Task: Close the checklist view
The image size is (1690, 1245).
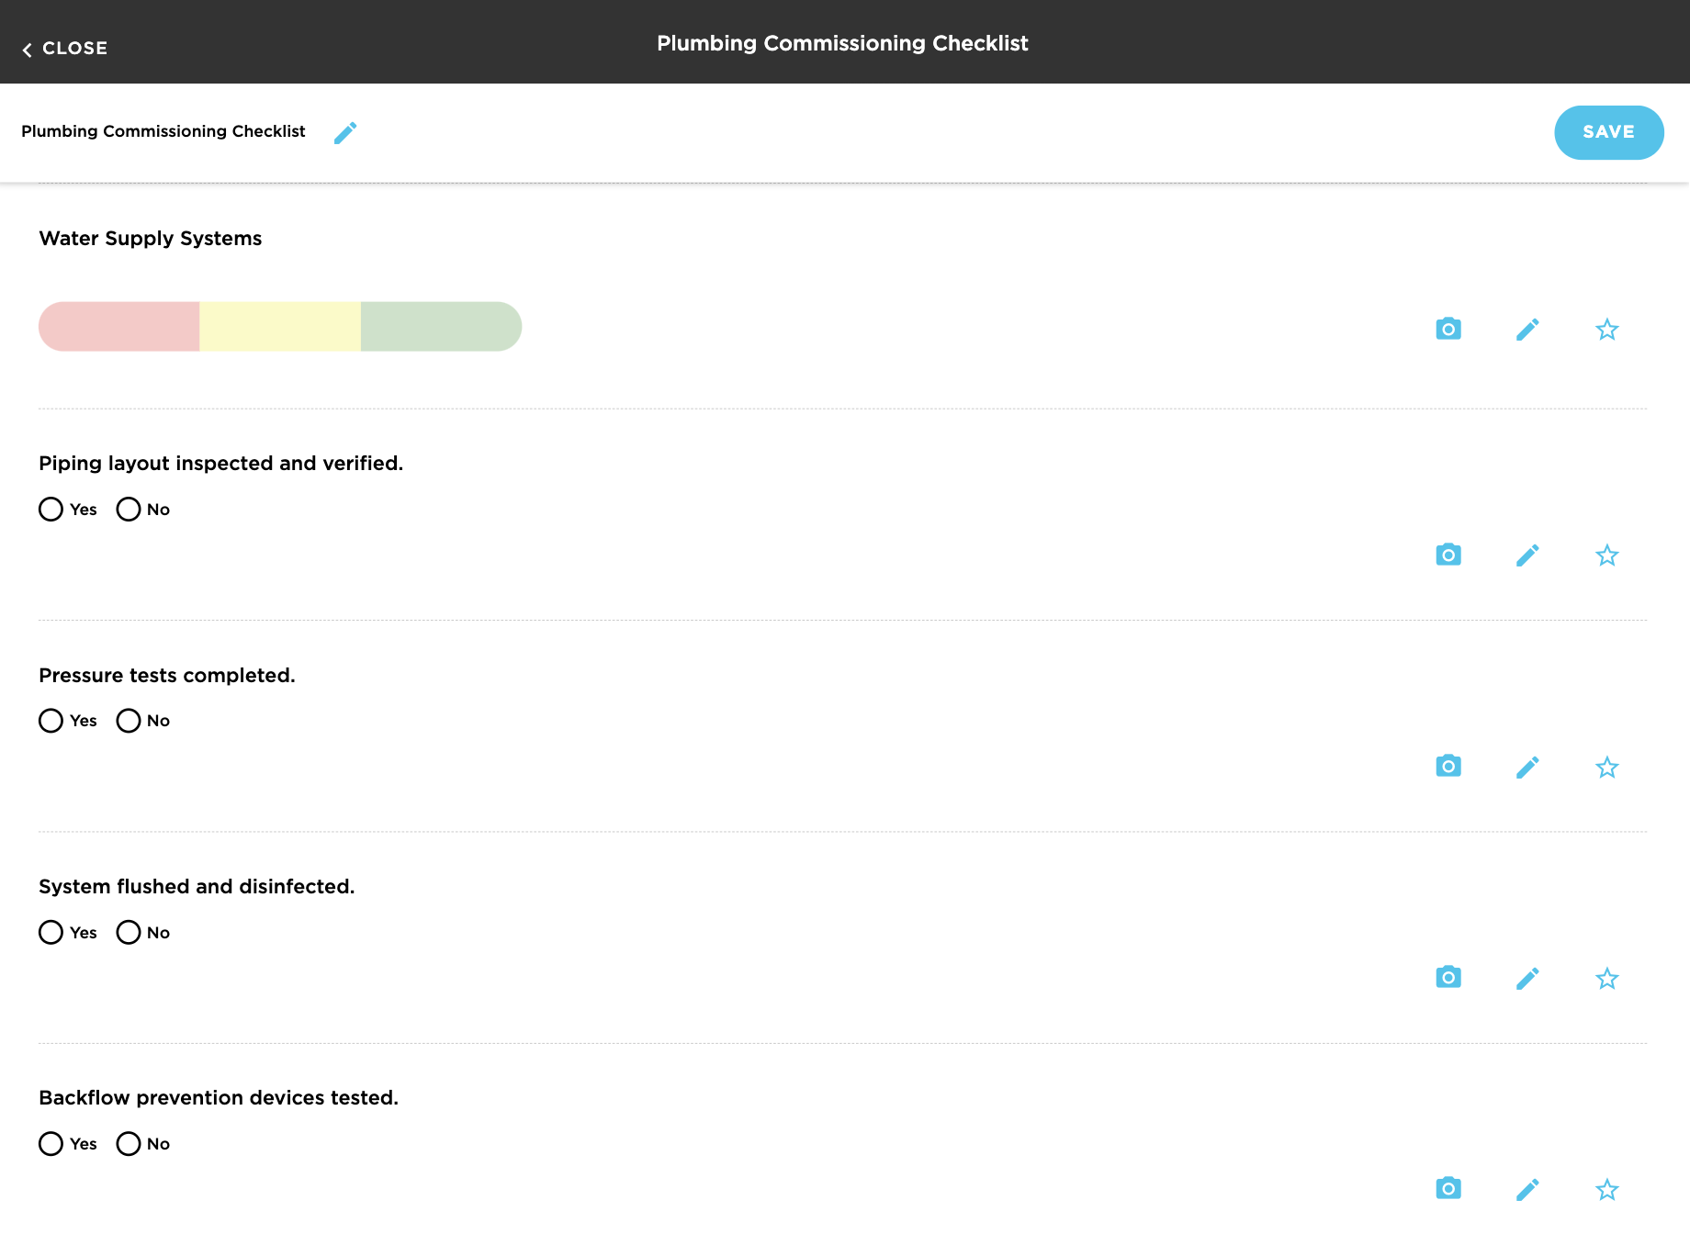Action: 63,48
